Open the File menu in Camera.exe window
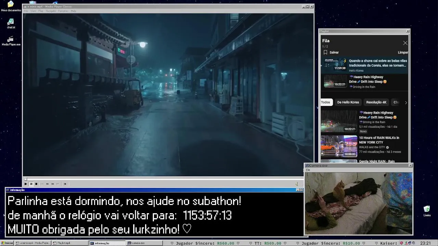 (x=308, y=170)
